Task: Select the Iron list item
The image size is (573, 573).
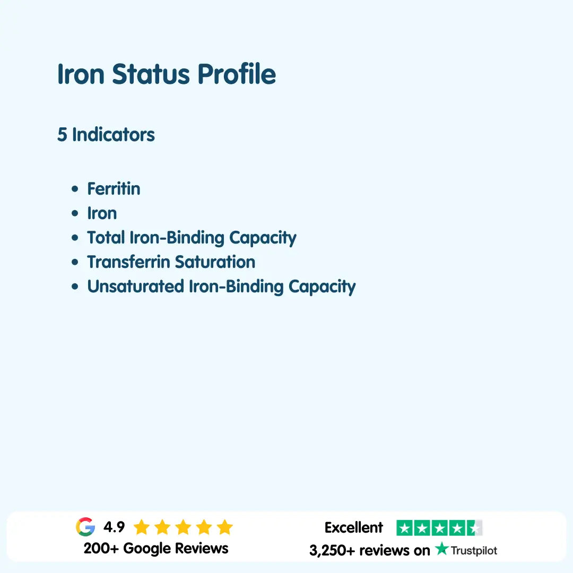Action: (x=102, y=213)
